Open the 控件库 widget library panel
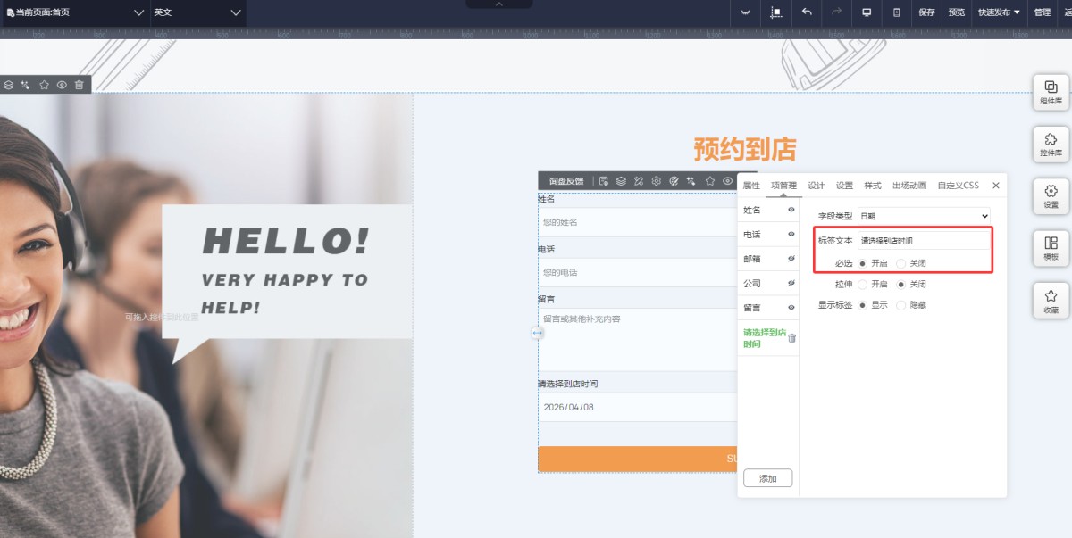1072x538 pixels. coord(1051,144)
